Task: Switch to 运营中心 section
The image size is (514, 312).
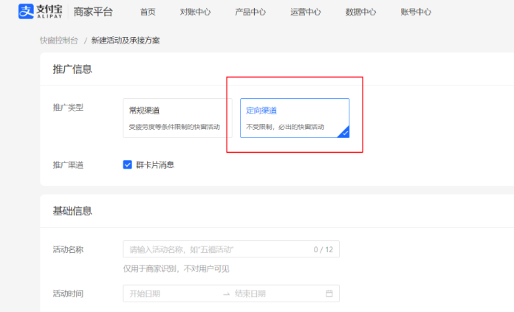Action: 306,13
